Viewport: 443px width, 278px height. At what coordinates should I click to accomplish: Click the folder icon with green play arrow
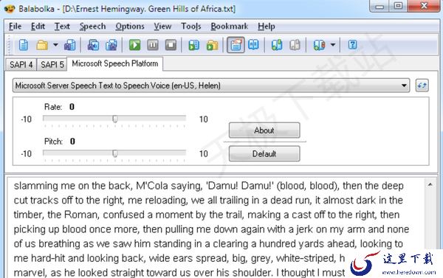[212, 45]
